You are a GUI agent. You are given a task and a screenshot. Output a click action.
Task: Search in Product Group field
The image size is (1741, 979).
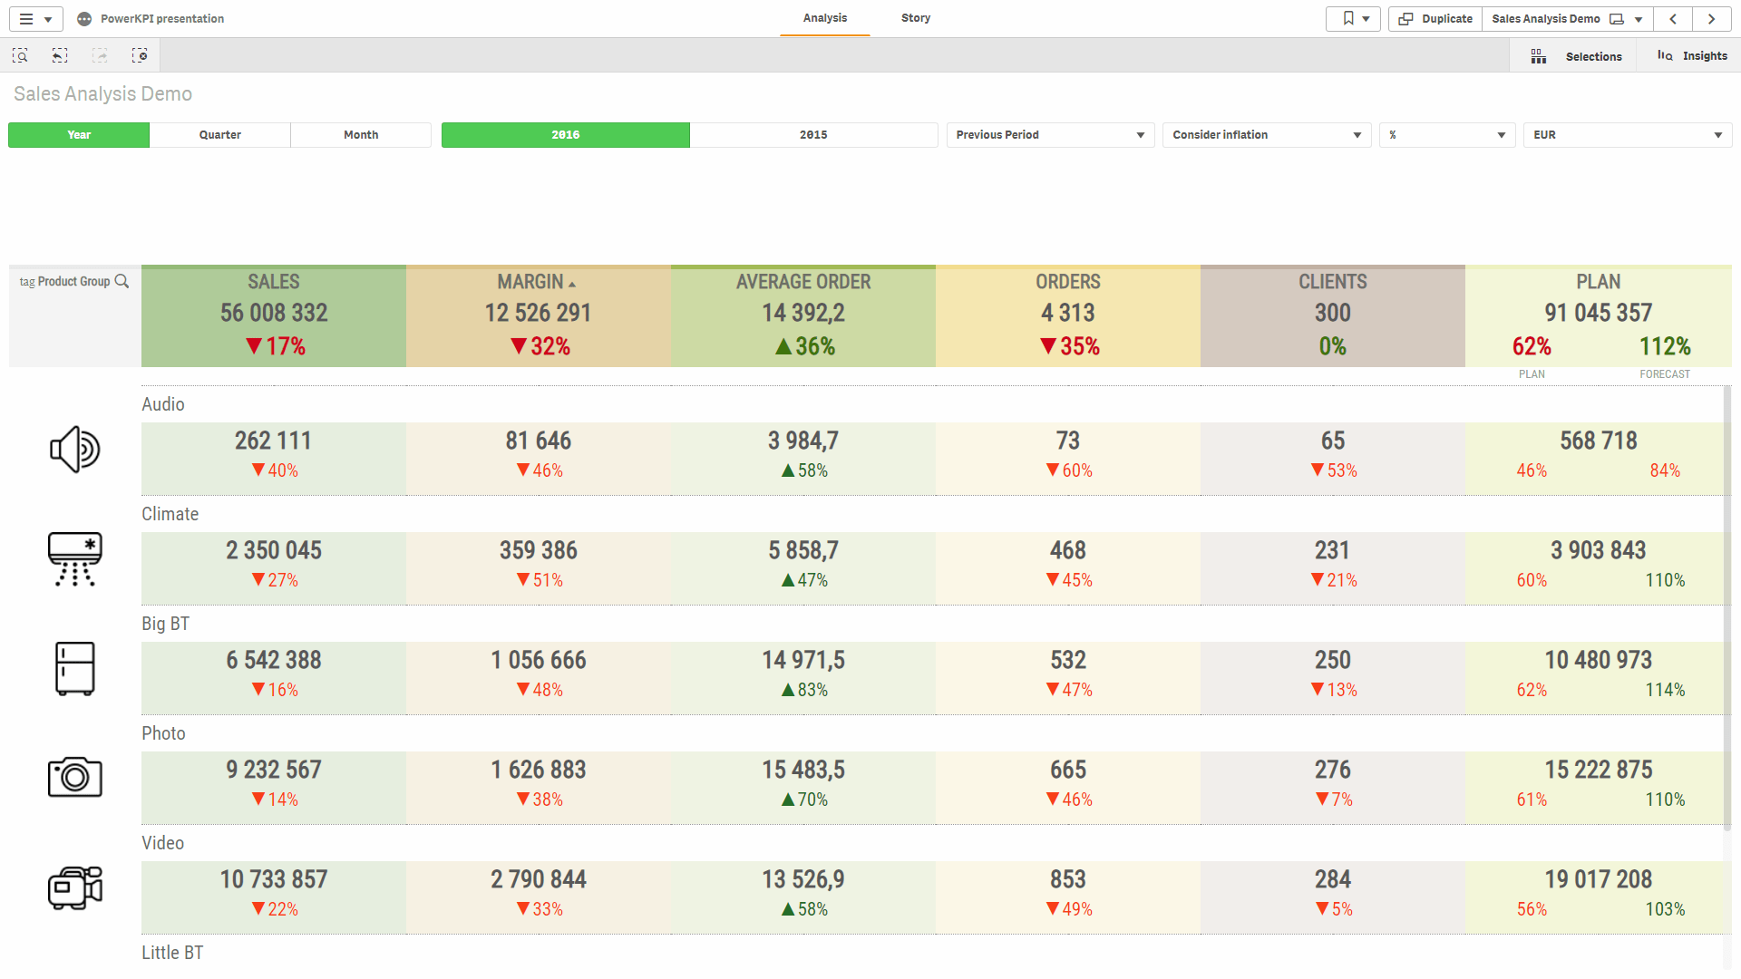click(122, 282)
